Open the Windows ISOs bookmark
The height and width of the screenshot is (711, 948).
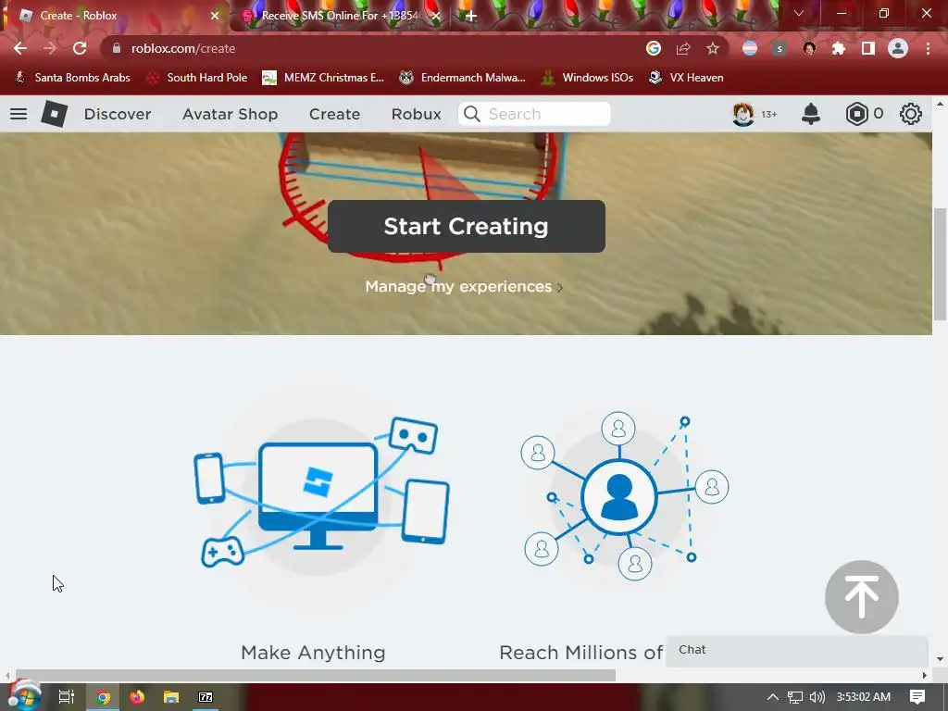click(587, 78)
